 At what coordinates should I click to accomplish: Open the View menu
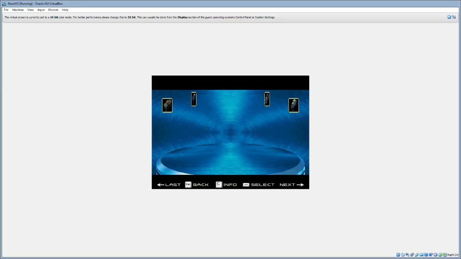[31, 10]
